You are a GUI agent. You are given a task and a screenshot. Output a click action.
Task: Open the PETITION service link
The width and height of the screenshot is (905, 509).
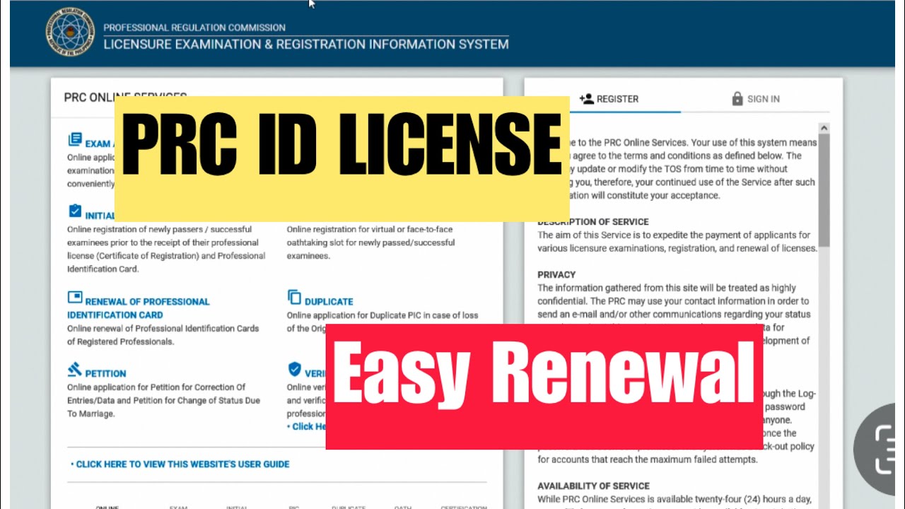tap(105, 373)
